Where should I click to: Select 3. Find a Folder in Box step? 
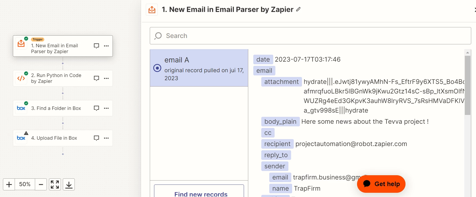click(63, 108)
